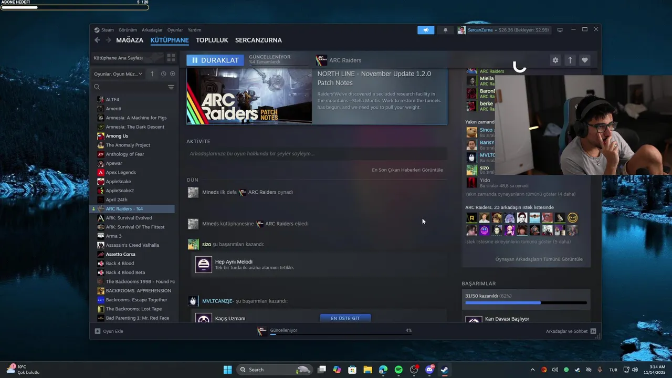Select Back 4 Blood Beta in library
The height and width of the screenshot is (378, 672).
(125, 272)
